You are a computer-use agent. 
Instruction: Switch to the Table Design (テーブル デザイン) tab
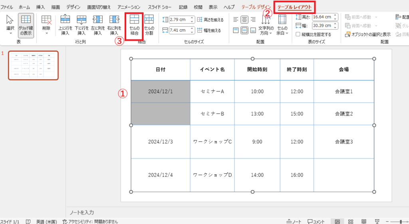pos(256,7)
